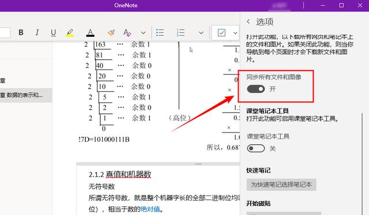Turn off 同步所有文件和图像 switch
Image resolution: width=369 pixels, height=215 pixels.
[x=256, y=89]
